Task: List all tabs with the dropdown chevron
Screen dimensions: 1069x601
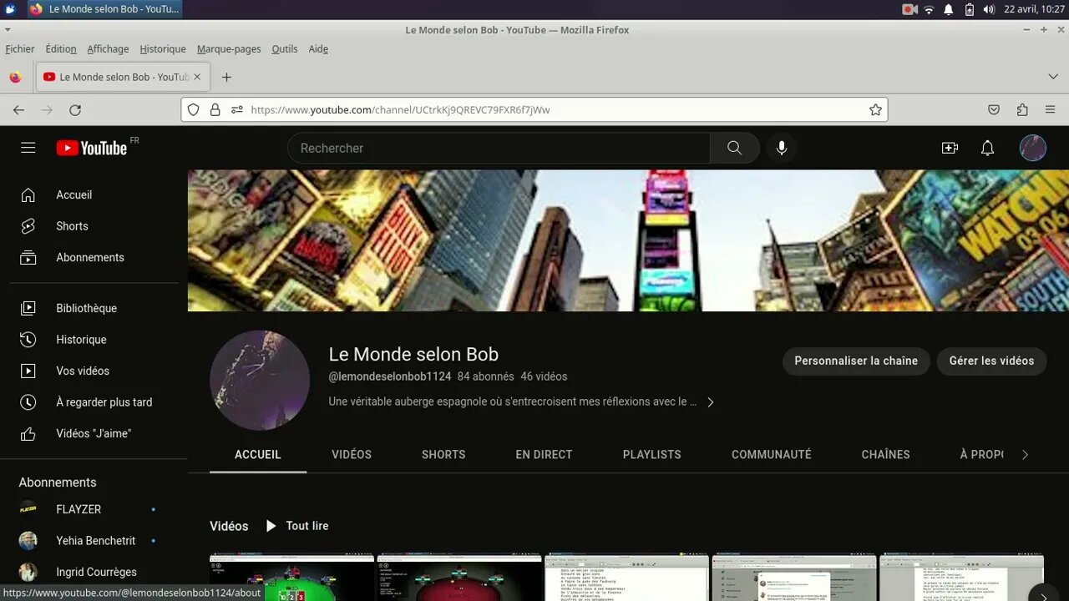Action: pos(1052,77)
